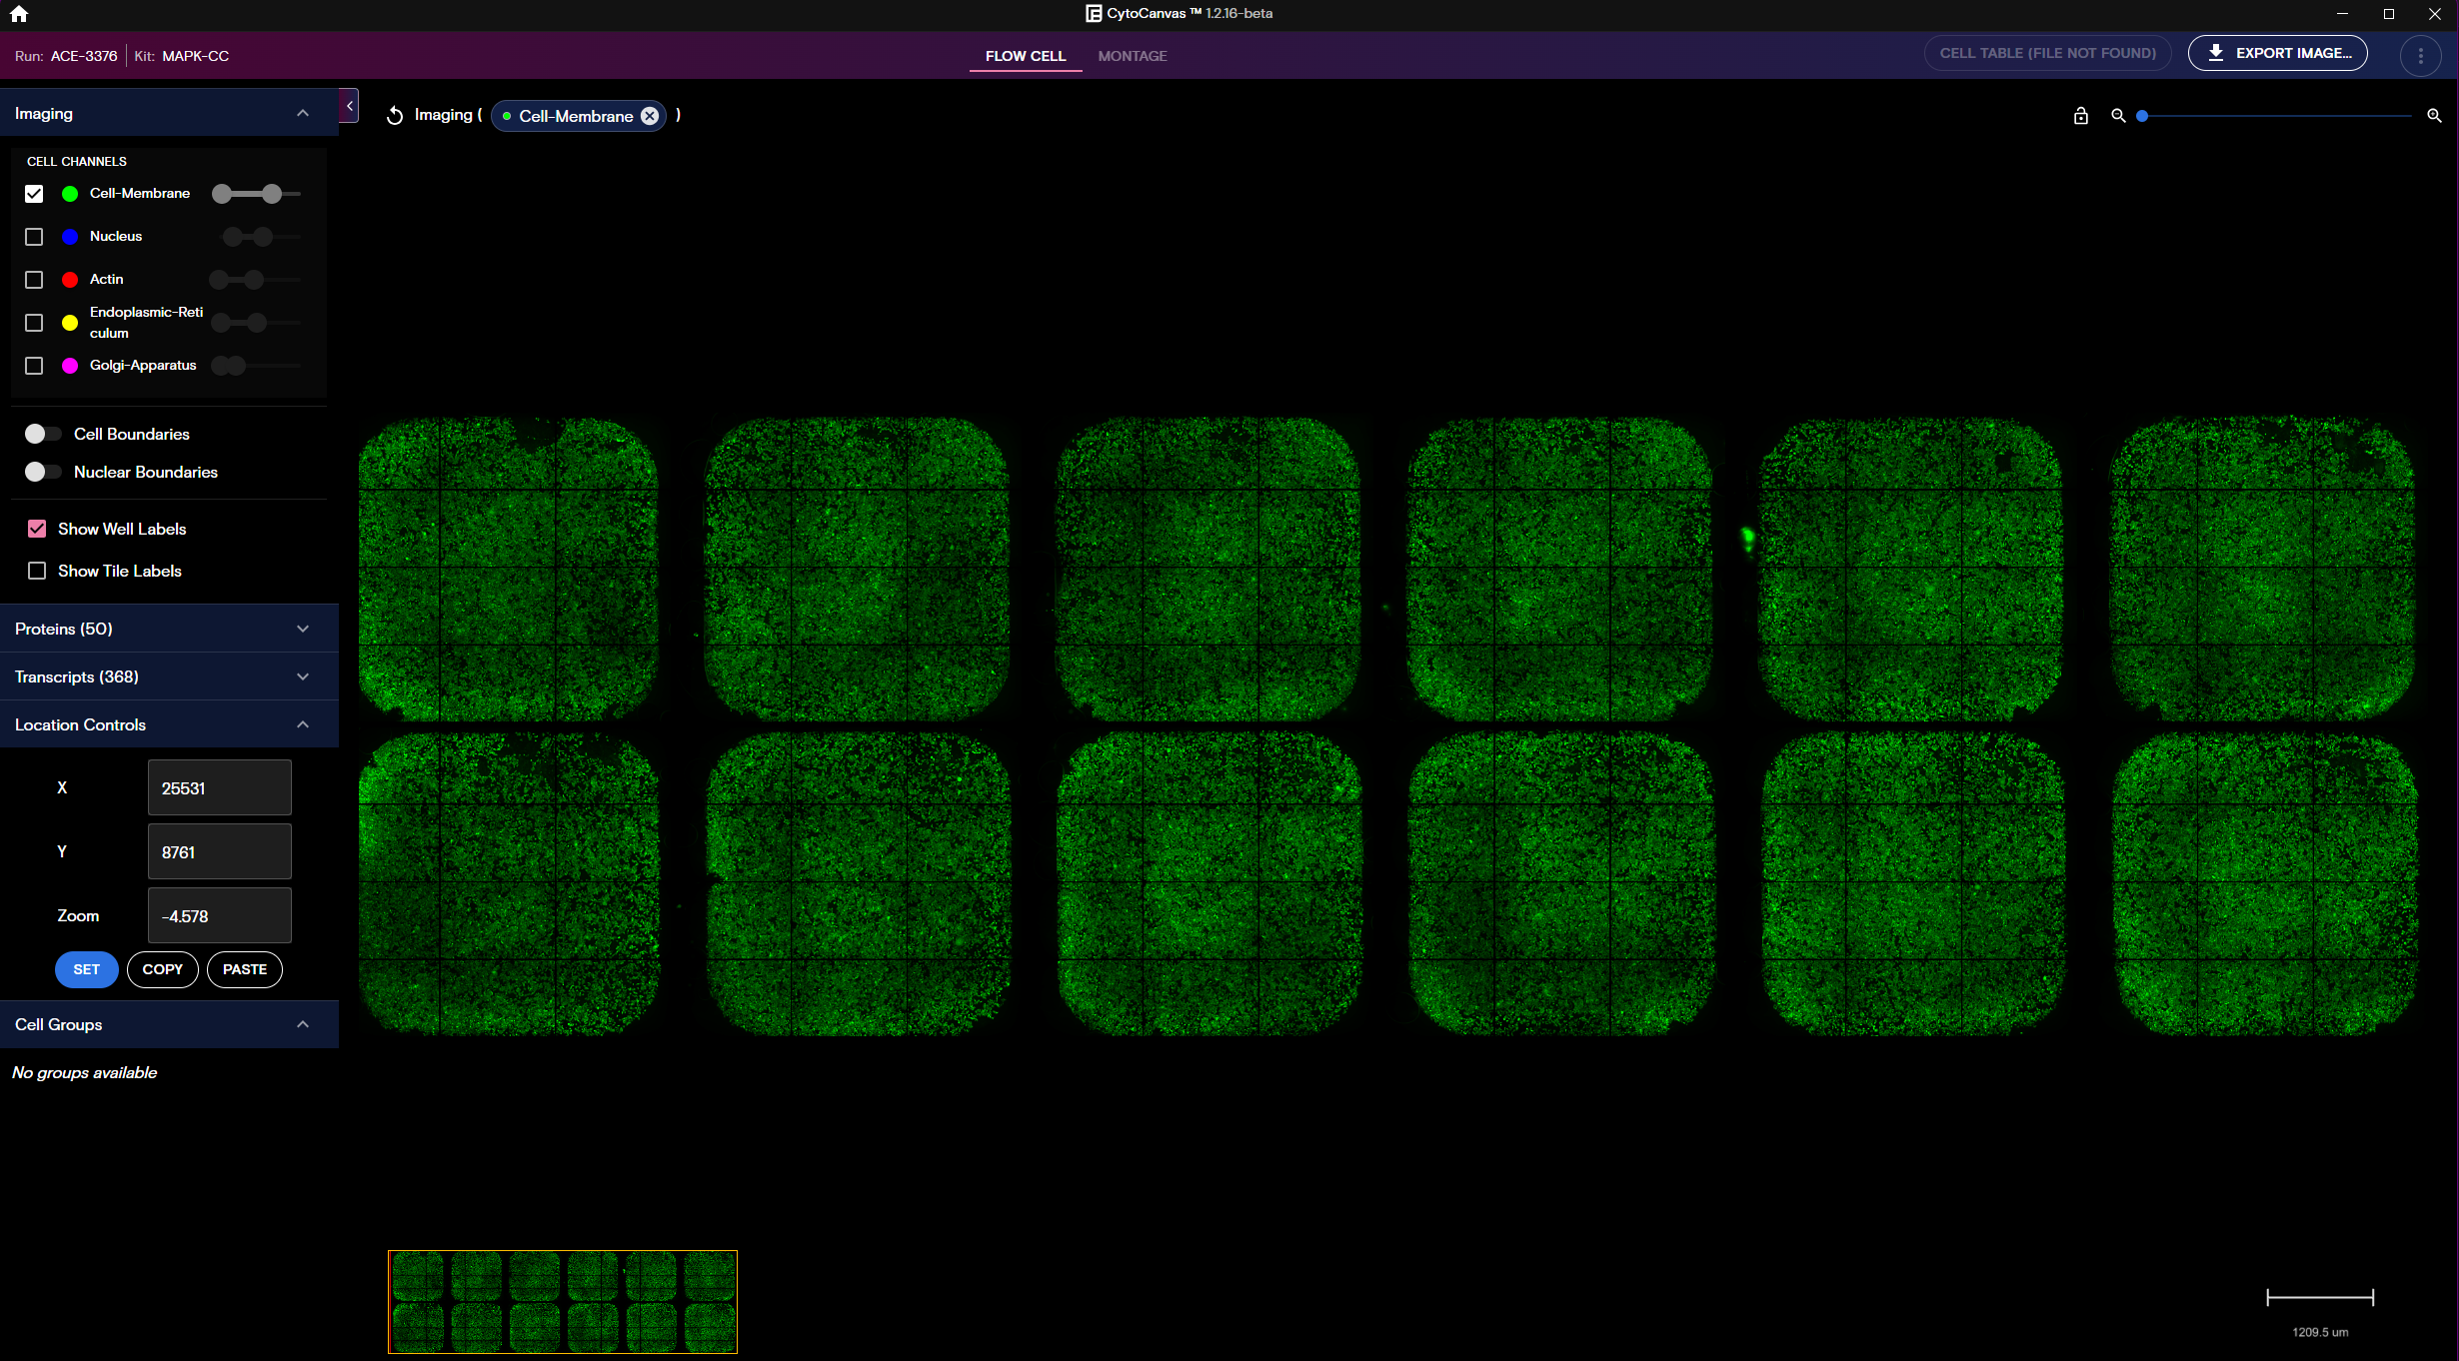Collapse the left sidebar panel arrow

pyautogui.click(x=349, y=106)
